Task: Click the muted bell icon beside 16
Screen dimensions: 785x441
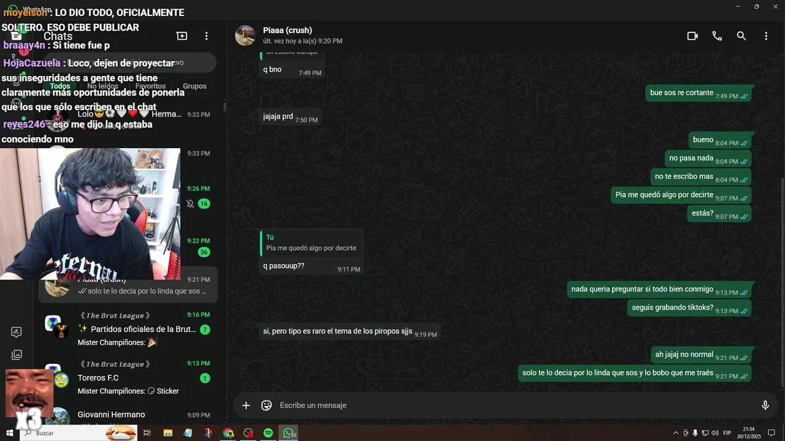Action: click(x=190, y=203)
